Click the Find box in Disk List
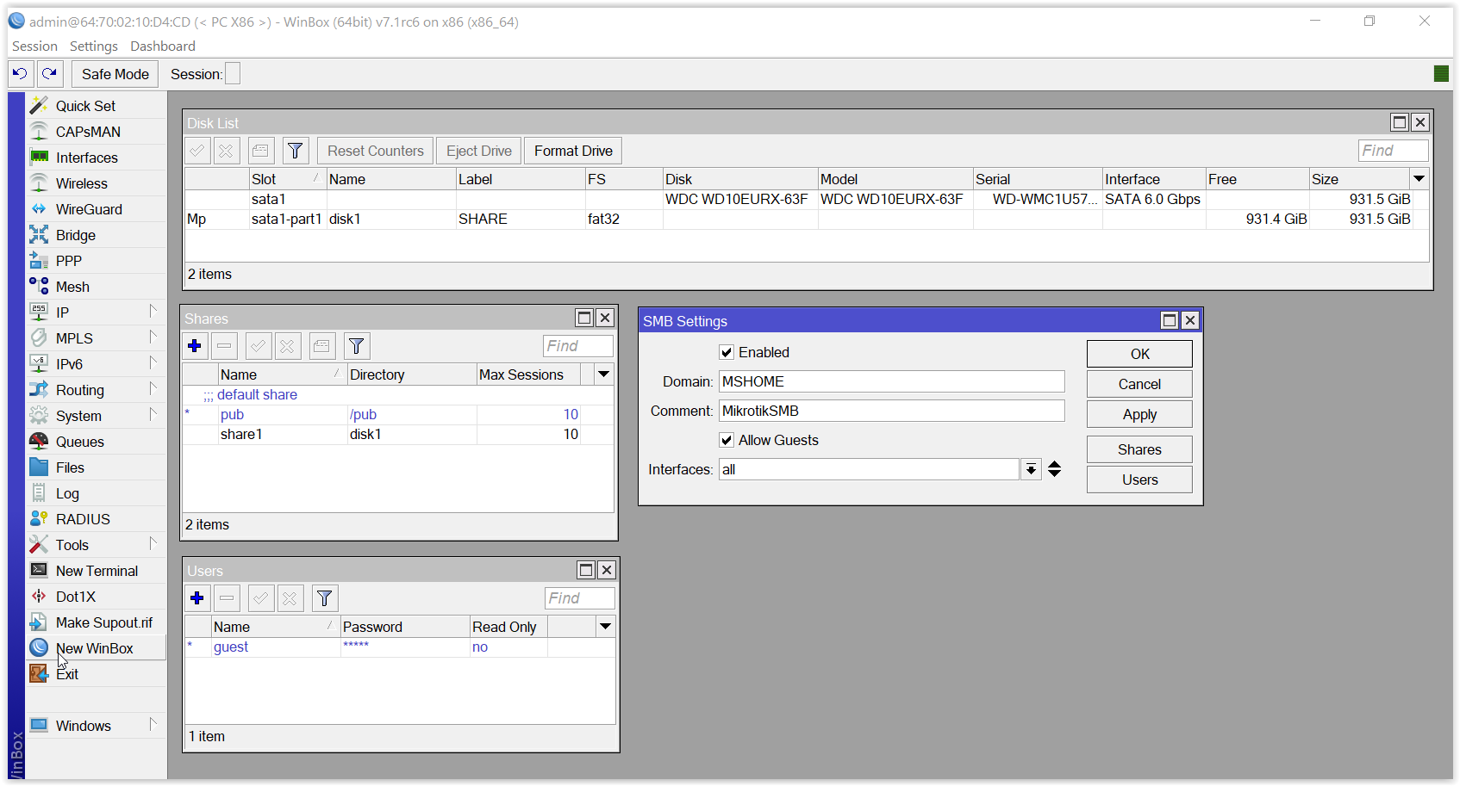 1393,151
